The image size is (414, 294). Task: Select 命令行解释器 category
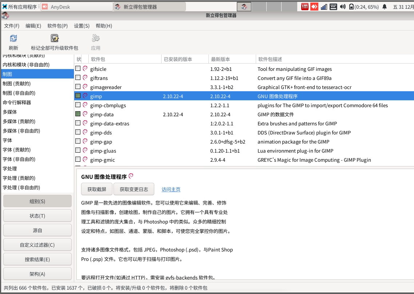point(37,102)
